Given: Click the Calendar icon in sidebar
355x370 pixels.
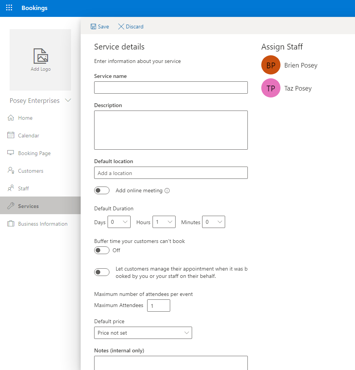Looking at the screenshot, I should coord(11,135).
